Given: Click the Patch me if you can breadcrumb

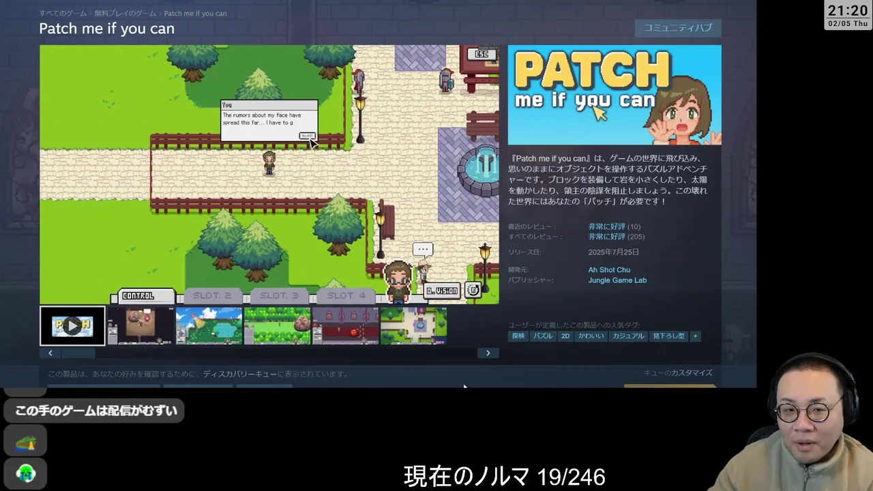Looking at the screenshot, I should point(196,14).
